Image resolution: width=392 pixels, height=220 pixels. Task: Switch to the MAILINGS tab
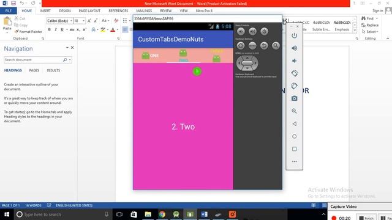144,11
